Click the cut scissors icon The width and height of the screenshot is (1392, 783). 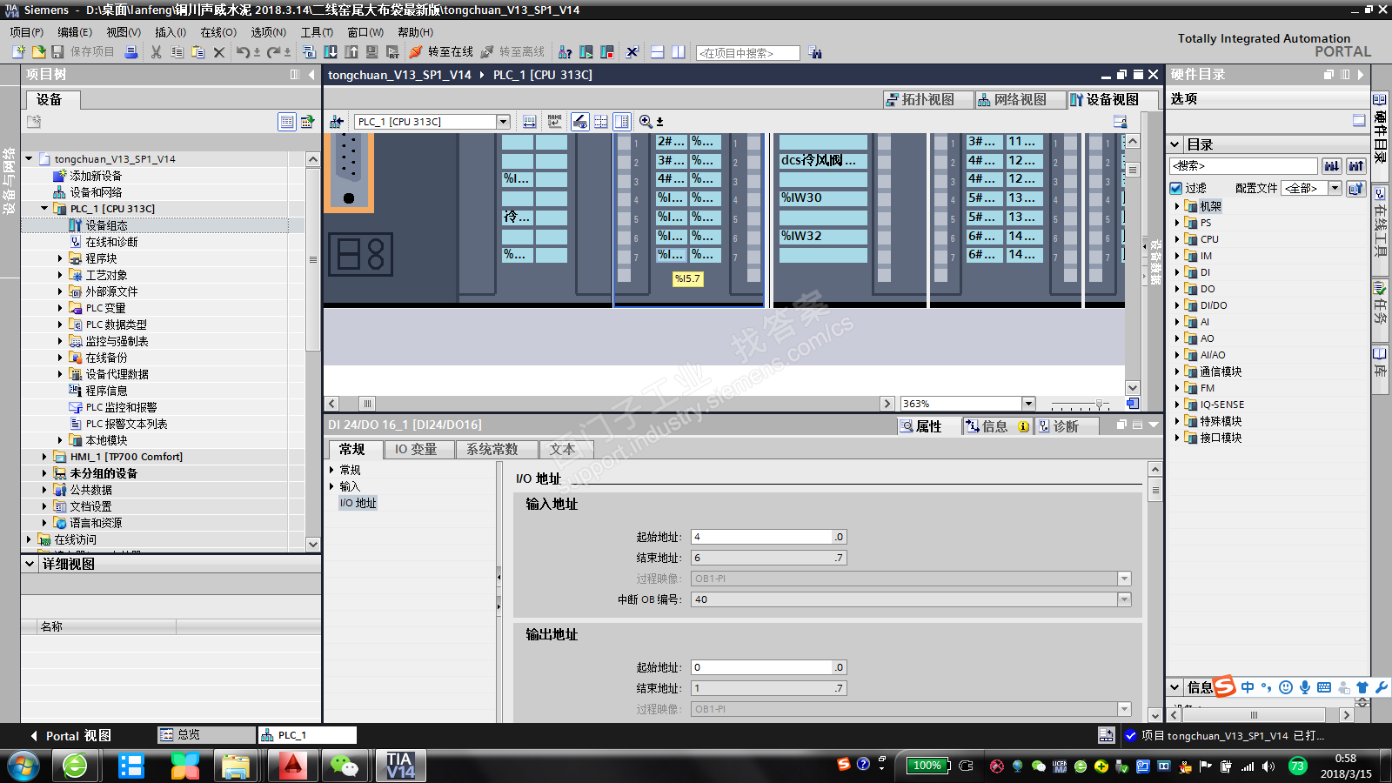click(157, 52)
